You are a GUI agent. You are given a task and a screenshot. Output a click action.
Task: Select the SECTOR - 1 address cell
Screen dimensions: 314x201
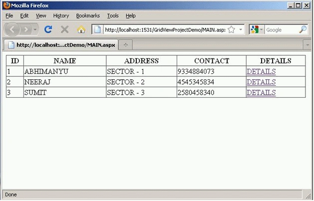pos(141,71)
